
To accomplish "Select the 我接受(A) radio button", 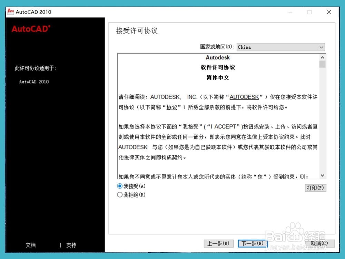I will point(119,186).
